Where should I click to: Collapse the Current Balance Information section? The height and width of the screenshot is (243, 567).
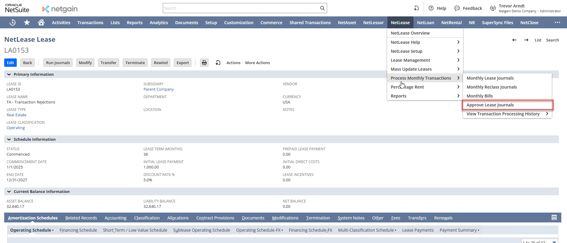[x=9, y=191]
